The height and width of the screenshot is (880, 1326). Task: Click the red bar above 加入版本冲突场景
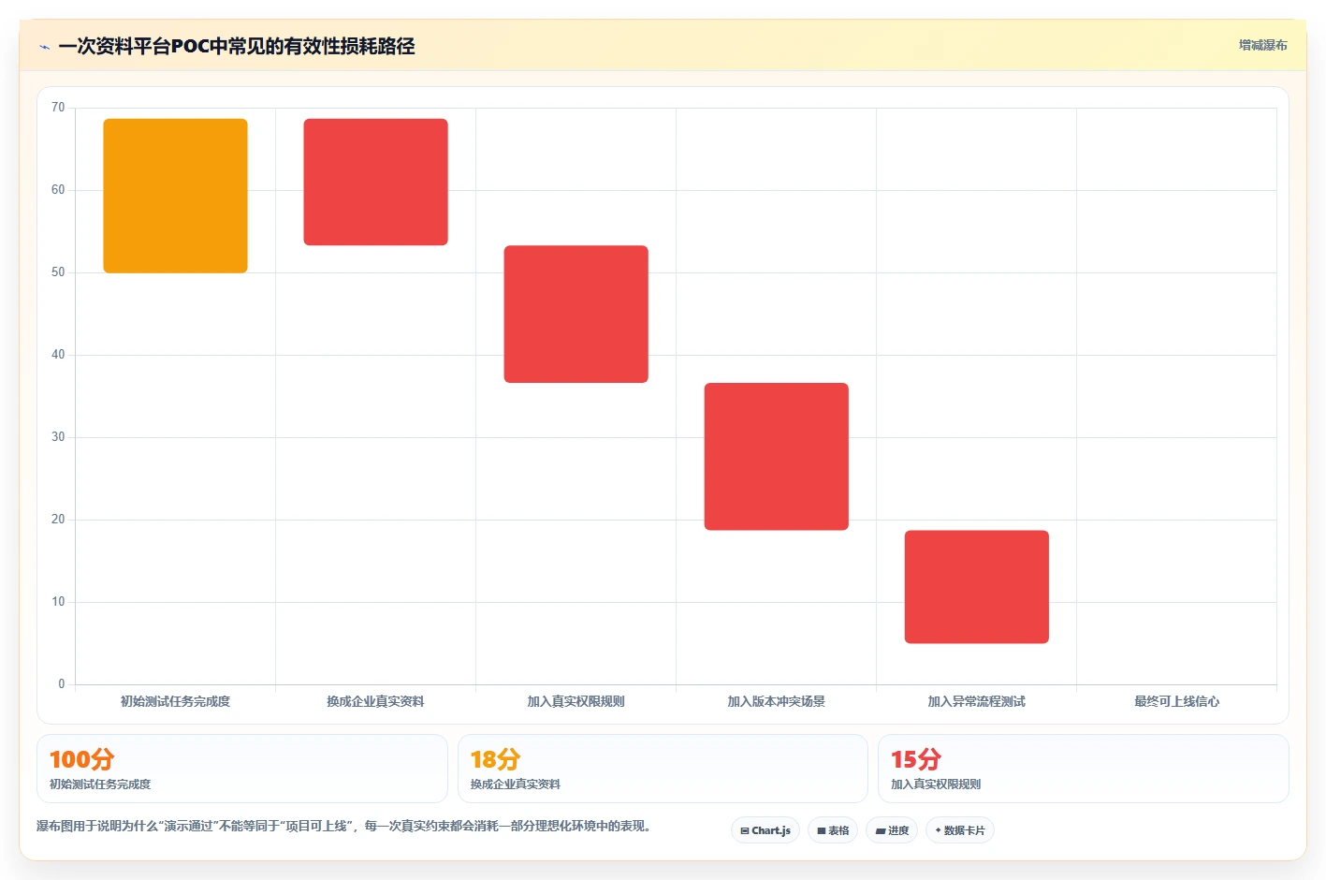click(x=776, y=457)
